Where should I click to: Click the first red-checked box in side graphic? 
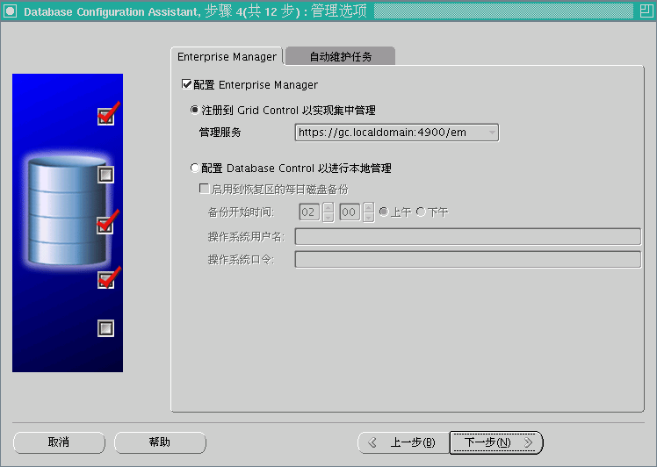[x=106, y=116]
